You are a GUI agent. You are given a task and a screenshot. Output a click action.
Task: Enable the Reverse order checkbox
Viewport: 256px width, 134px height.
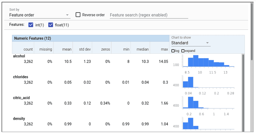coord(78,15)
